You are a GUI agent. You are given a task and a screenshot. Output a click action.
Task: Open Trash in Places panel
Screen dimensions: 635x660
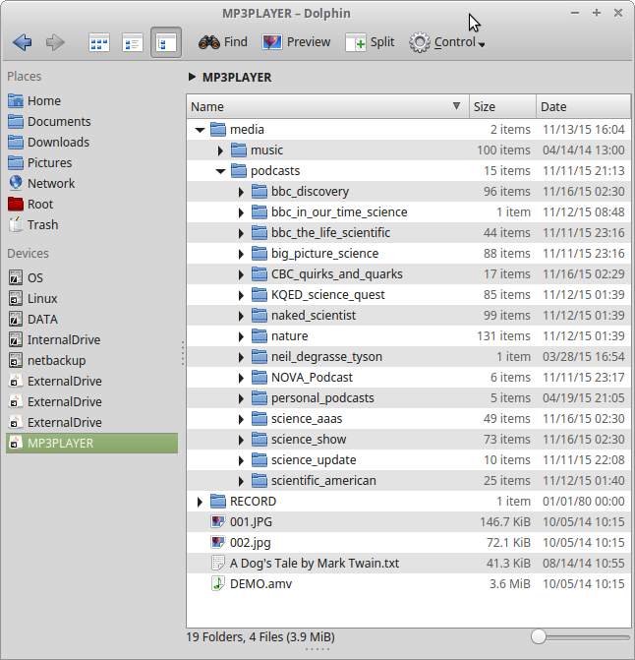(42, 224)
